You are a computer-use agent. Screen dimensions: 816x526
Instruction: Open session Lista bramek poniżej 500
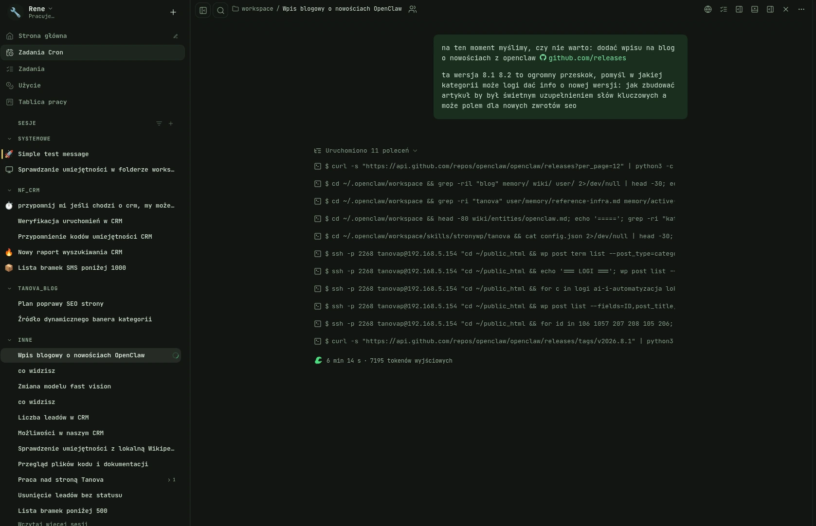point(91,511)
